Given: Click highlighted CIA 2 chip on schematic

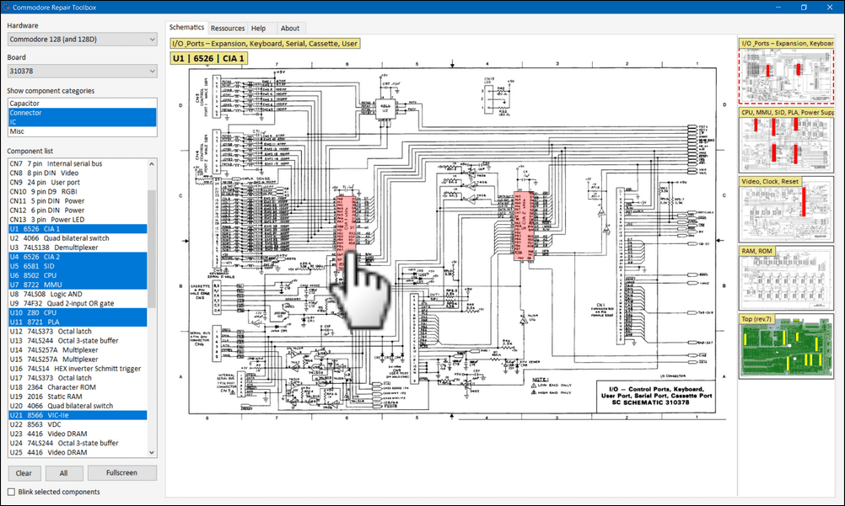Looking at the screenshot, I should (x=523, y=226).
